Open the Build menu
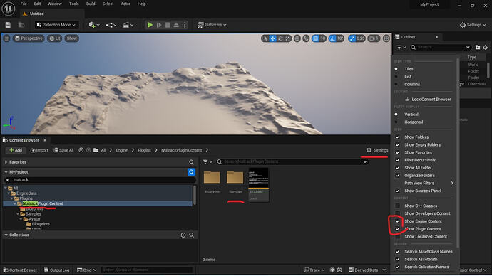The width and height of the screenshot is (492, 276). [x=91, y=4]
